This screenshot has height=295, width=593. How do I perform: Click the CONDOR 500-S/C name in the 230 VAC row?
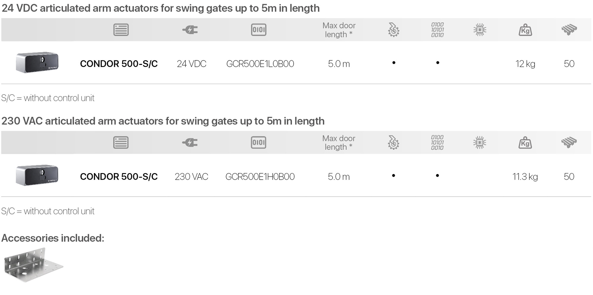(x=119, y=177)
